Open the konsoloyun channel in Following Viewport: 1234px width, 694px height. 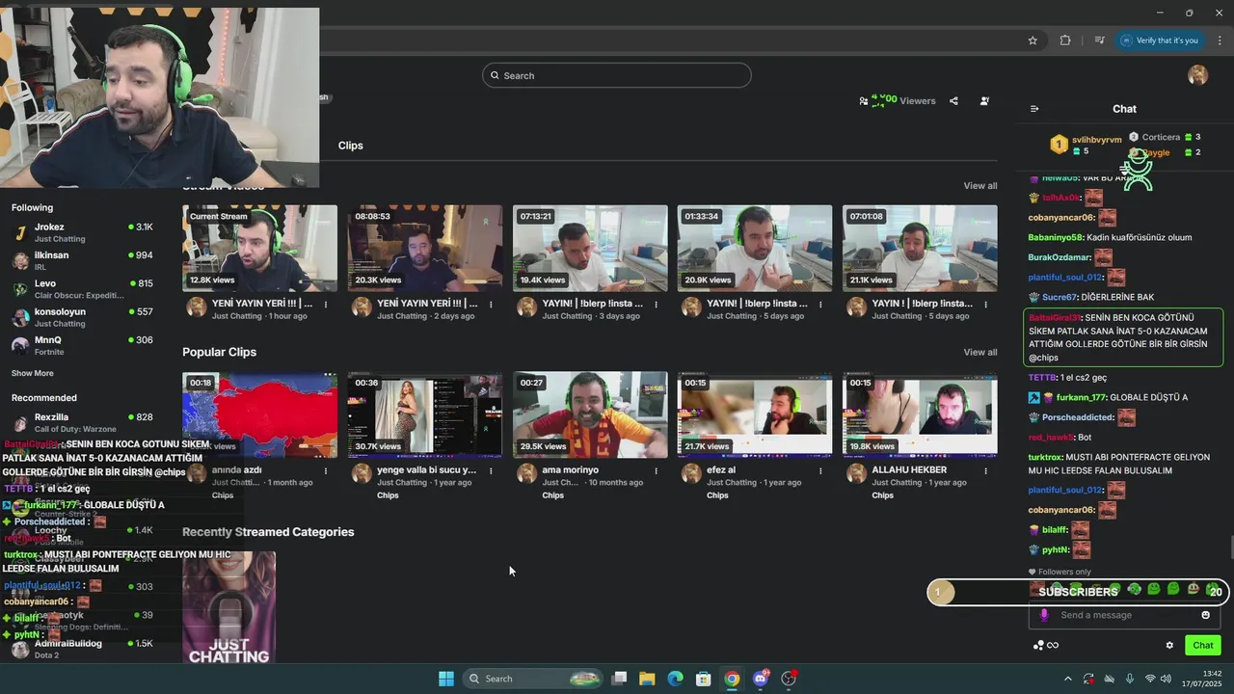(x=82, y=317)
